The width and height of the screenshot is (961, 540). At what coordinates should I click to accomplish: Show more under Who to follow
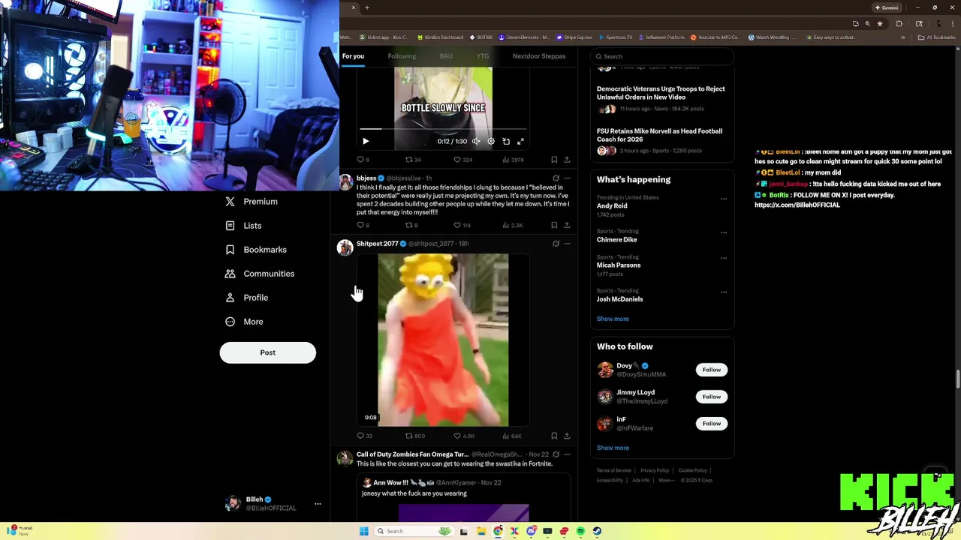click(613, 448)
